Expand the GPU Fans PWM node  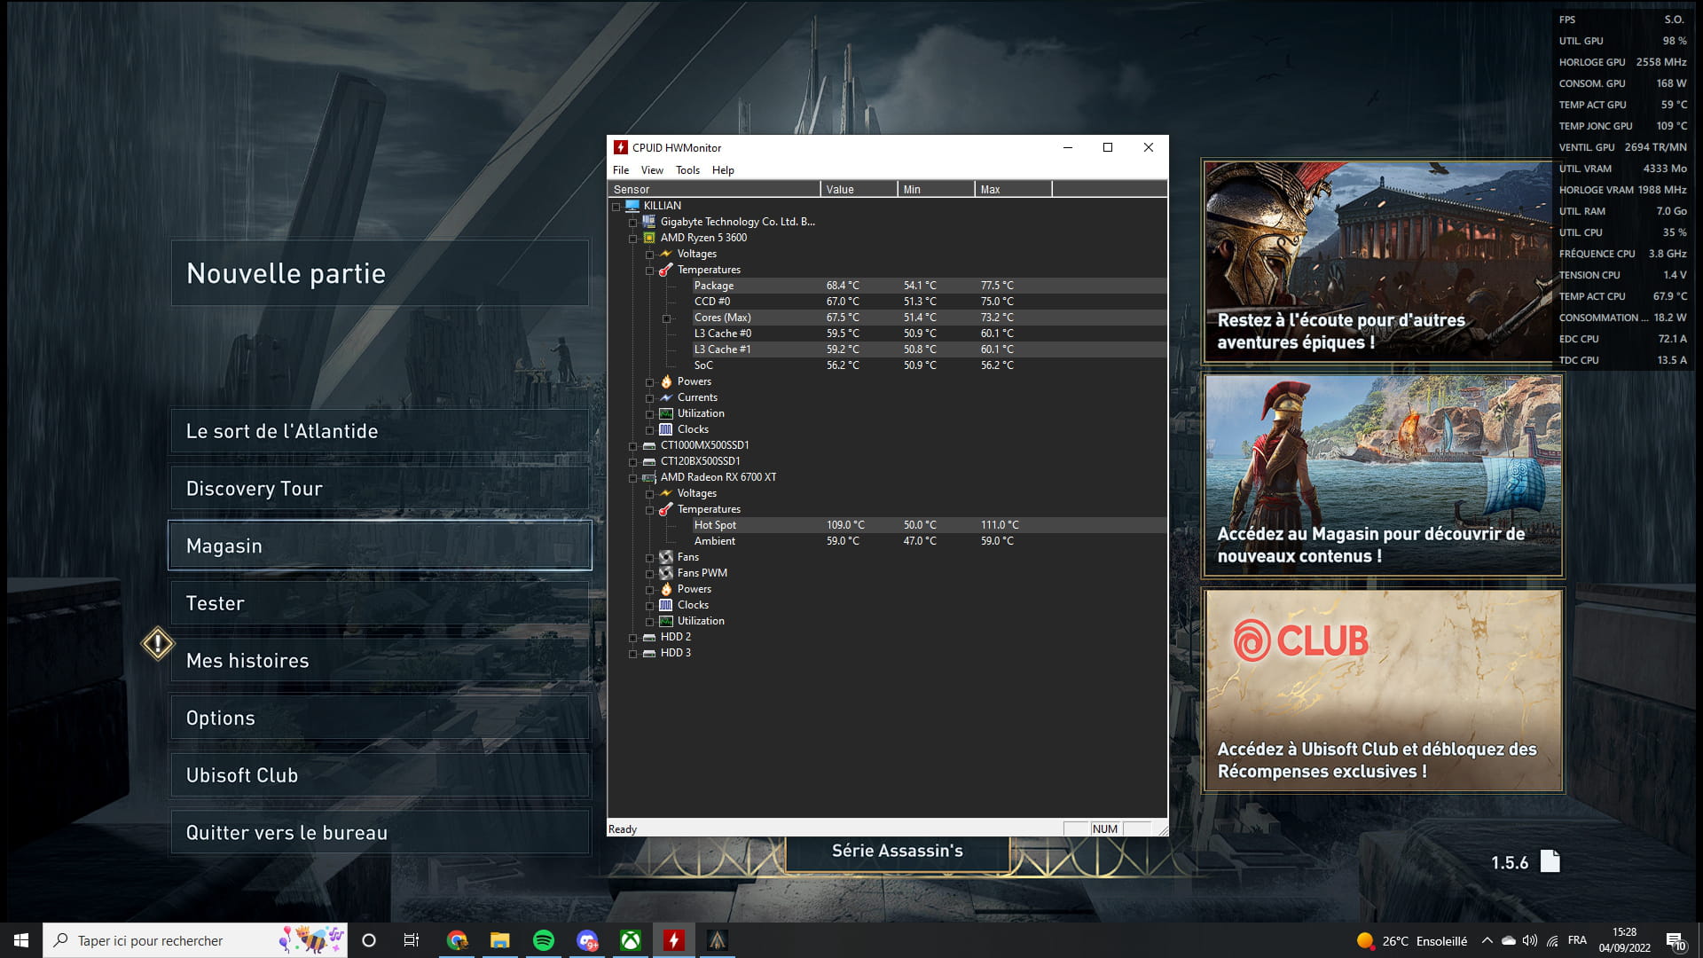pyautogui.click(x=650, y=574)
